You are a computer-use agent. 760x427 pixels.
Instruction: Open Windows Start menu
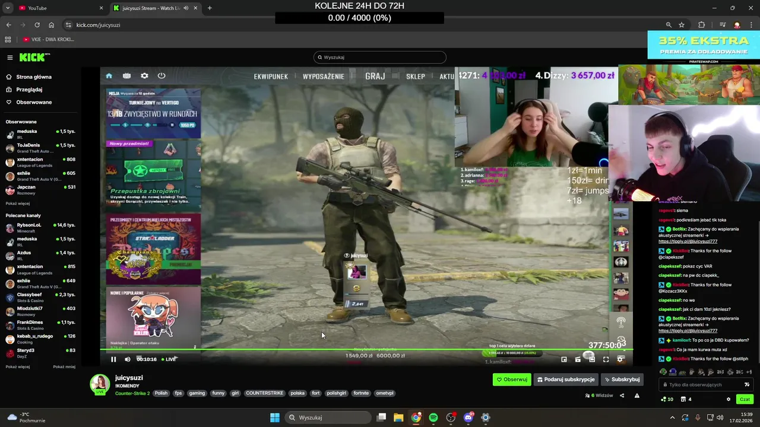pyautogui.click(x=274, y=418)
